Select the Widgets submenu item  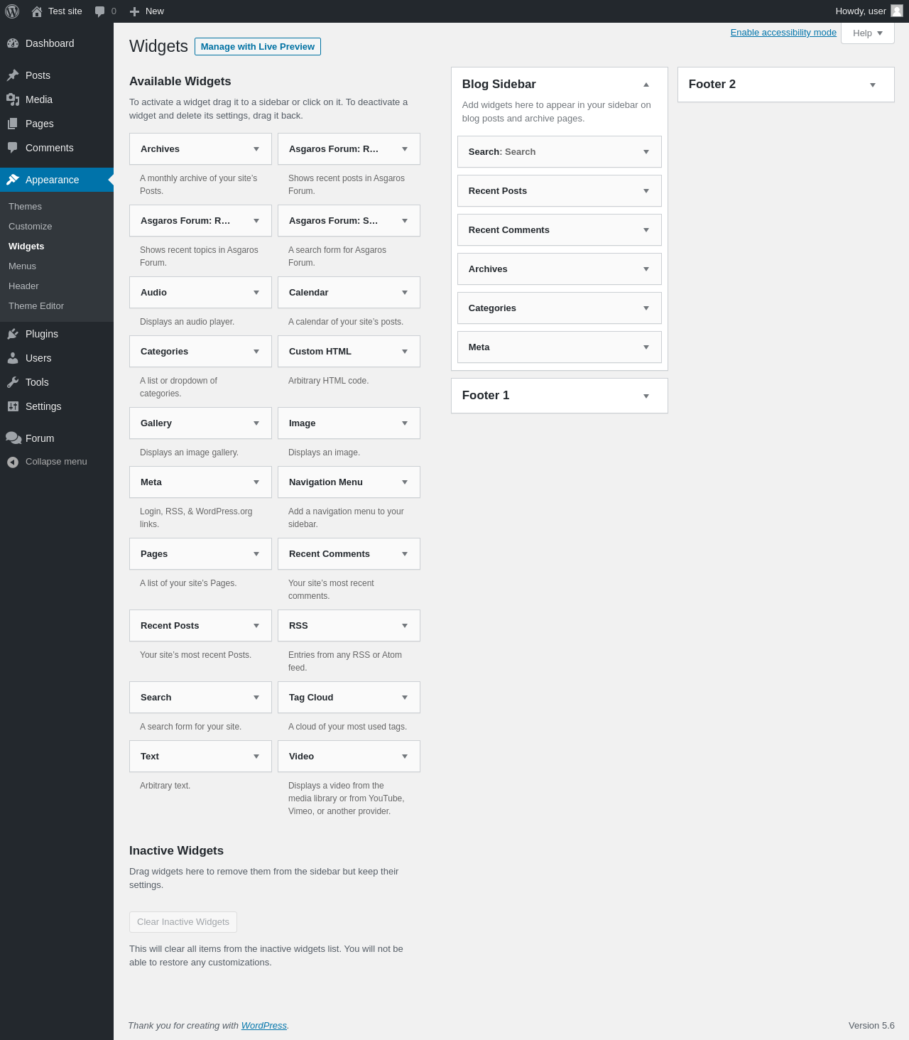57,247
